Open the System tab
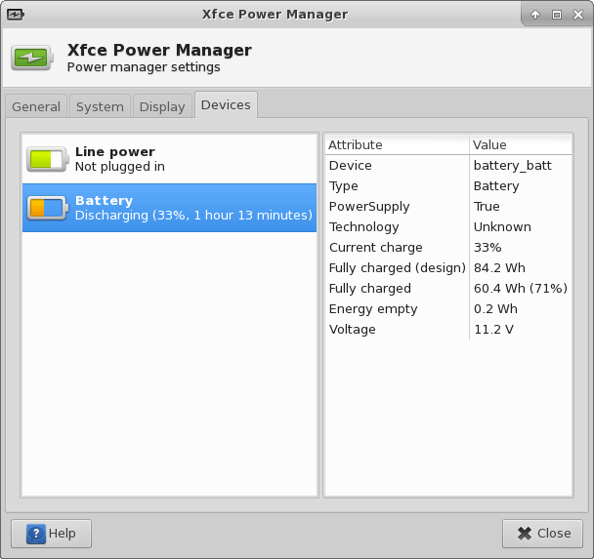This screenshot has width=594, height=559. (x=100, y=107)
